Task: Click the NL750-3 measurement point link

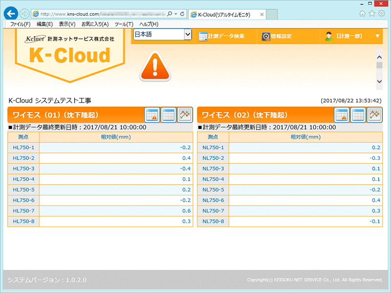Action: pos(213,168)
